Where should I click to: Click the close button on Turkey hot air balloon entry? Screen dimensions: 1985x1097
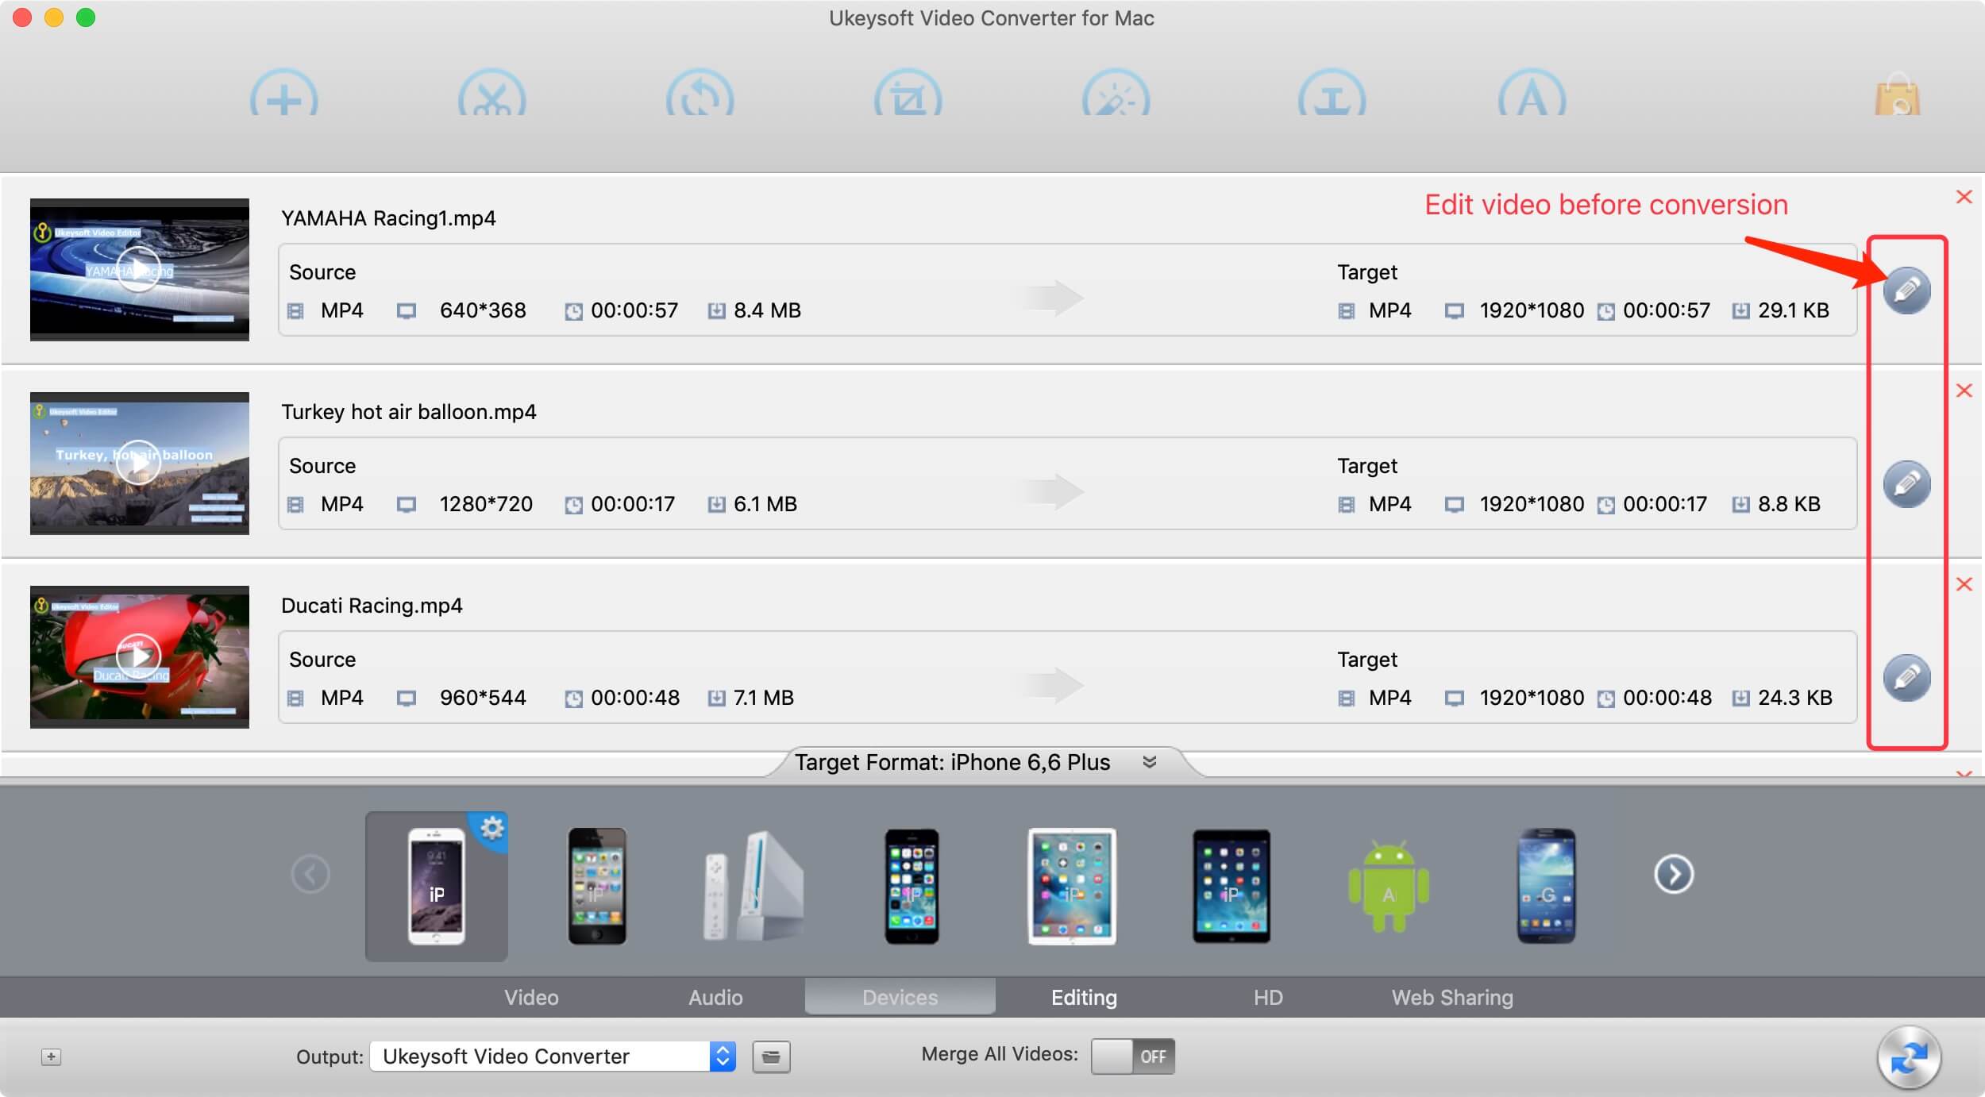(1964, 392)
